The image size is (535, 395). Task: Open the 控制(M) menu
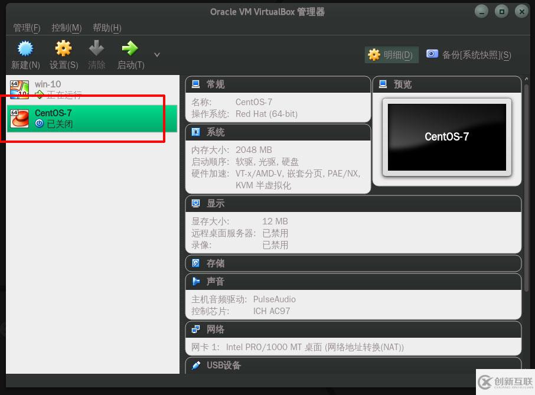coord(67,28)
